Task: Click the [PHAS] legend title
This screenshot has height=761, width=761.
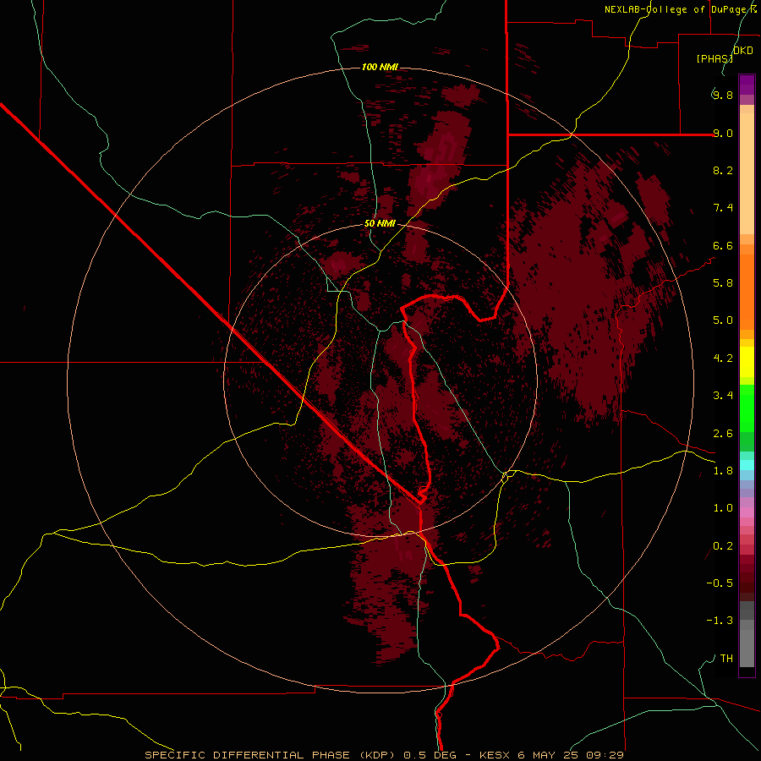Action: click(714, 58)
